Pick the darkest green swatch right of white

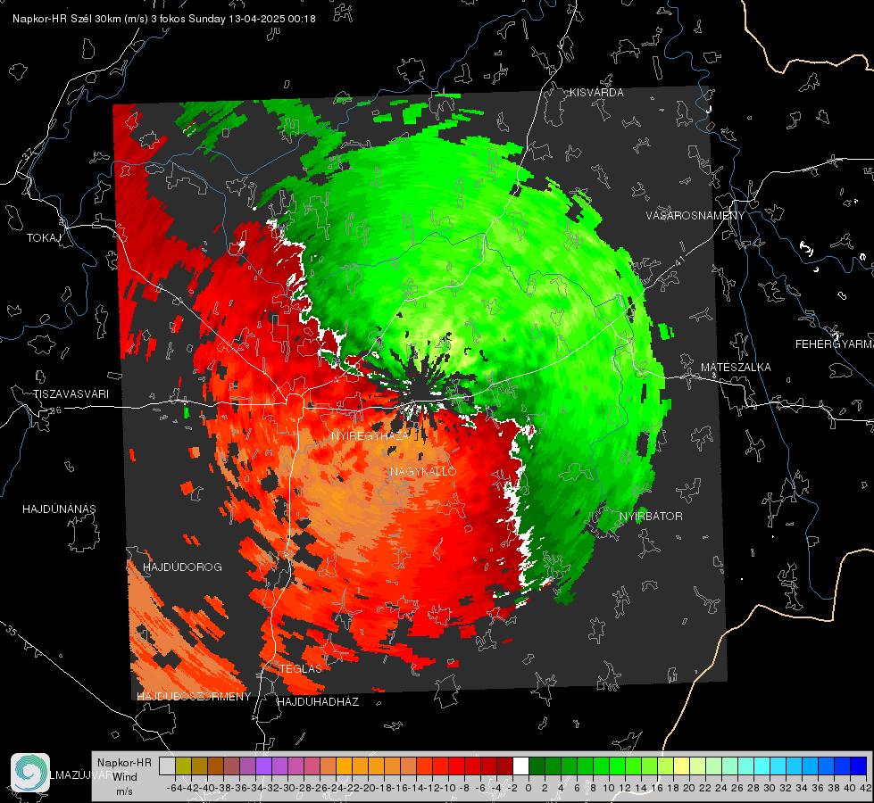click(537, 766)
